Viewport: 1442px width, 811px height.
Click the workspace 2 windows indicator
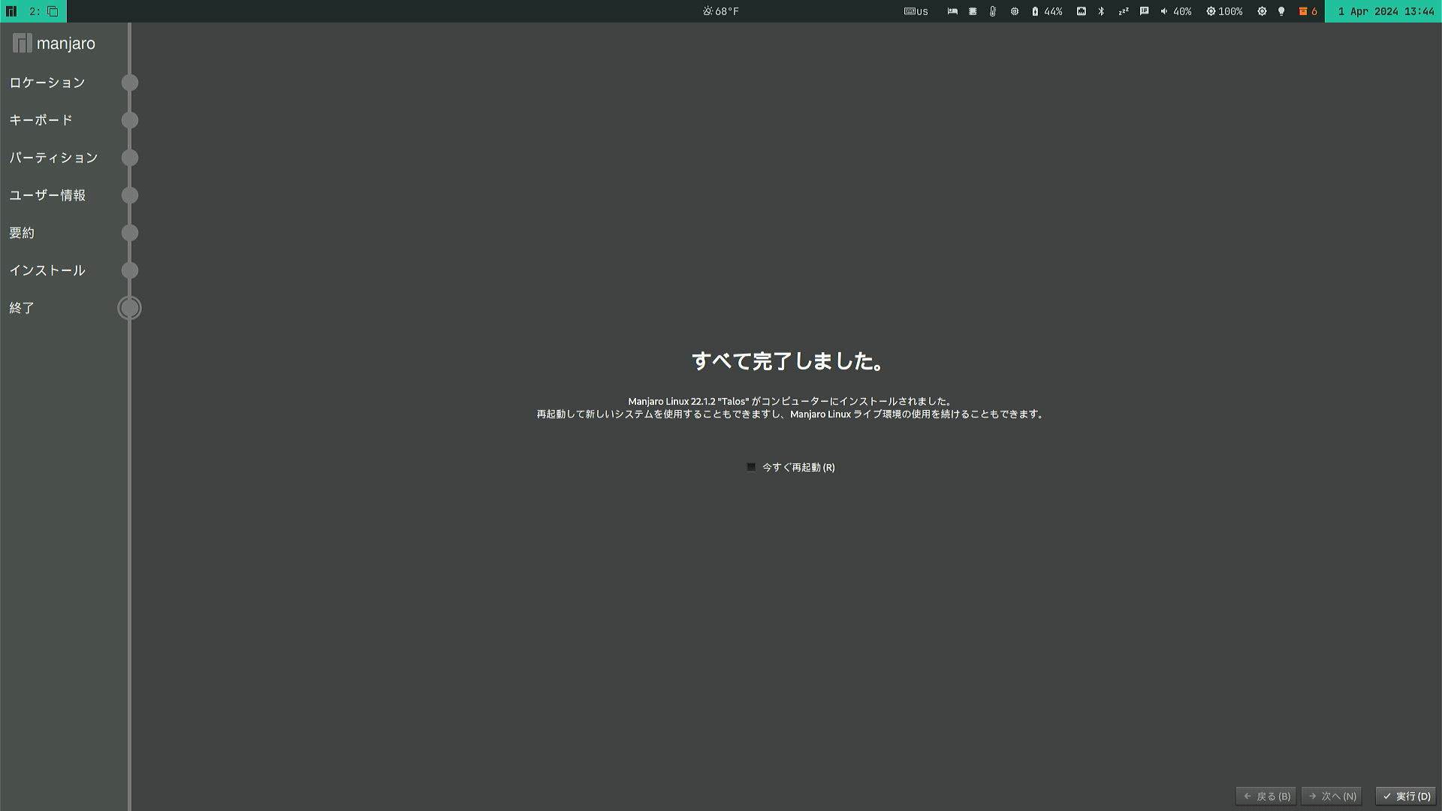point(44,11)
